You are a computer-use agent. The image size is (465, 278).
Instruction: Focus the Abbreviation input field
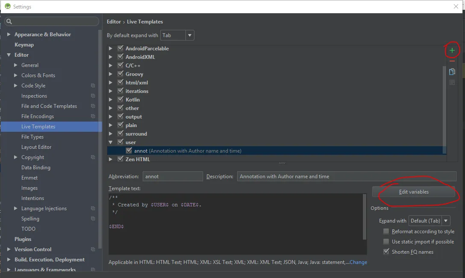coord(173,176)
